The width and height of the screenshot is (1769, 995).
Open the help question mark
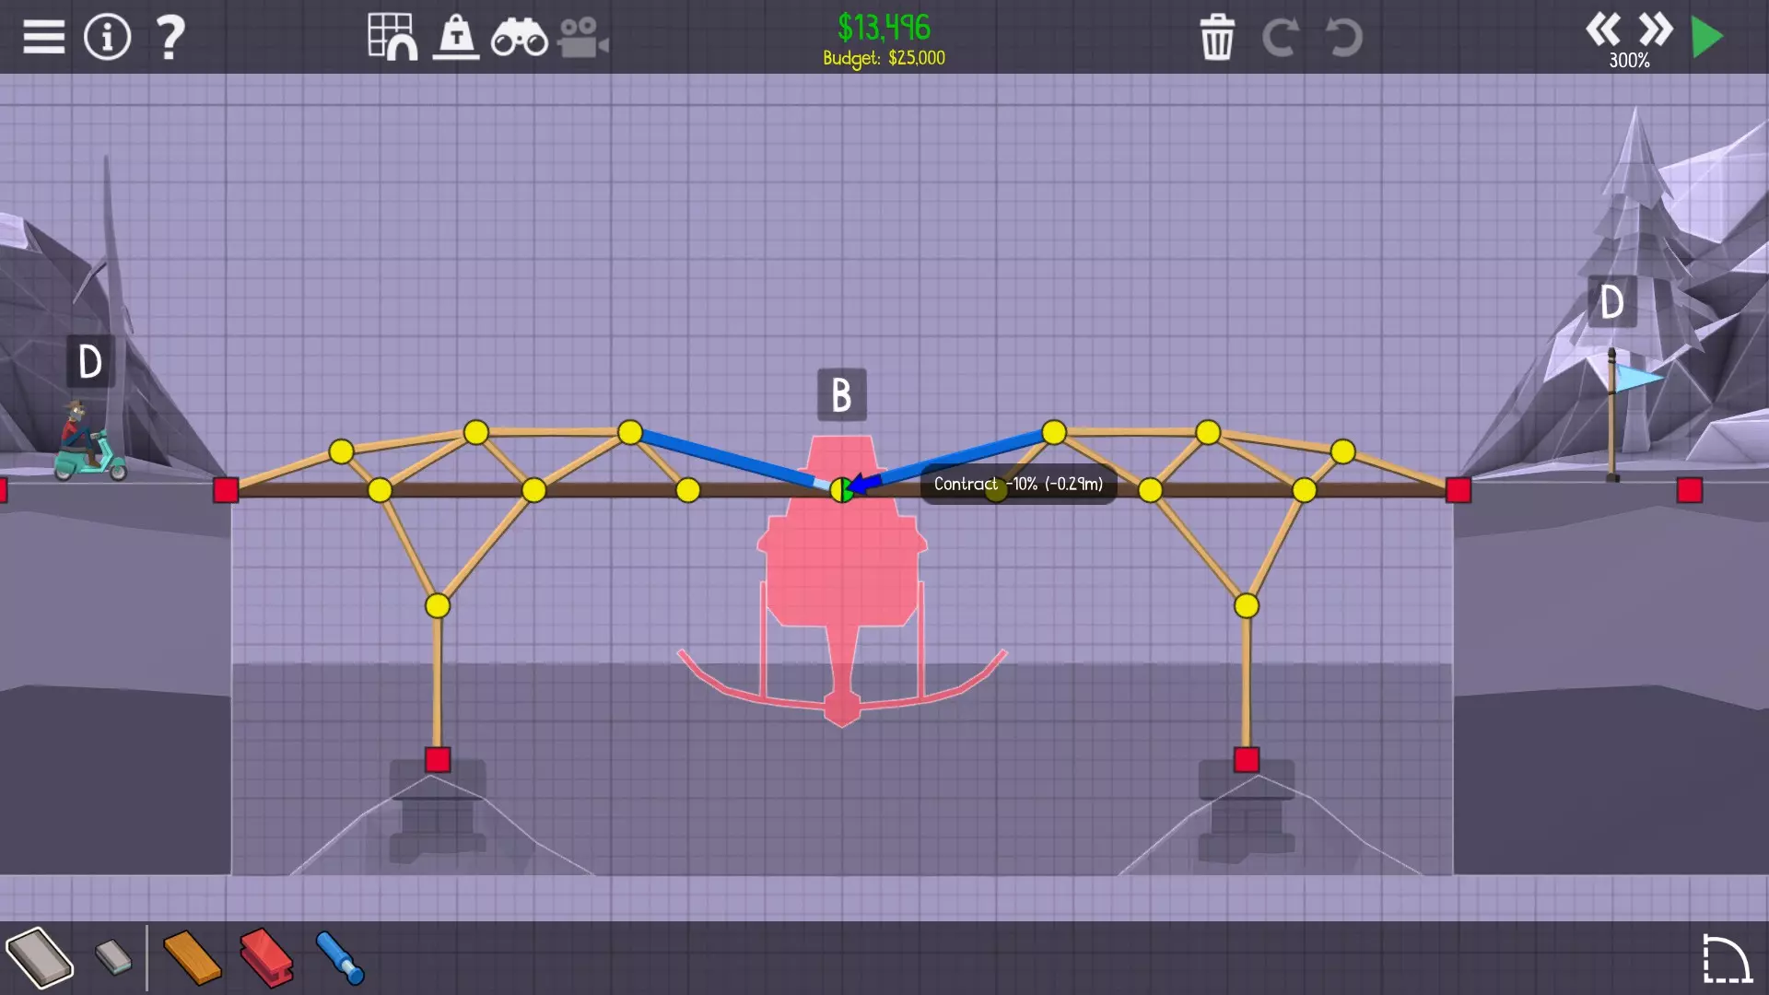pos(170,37)
